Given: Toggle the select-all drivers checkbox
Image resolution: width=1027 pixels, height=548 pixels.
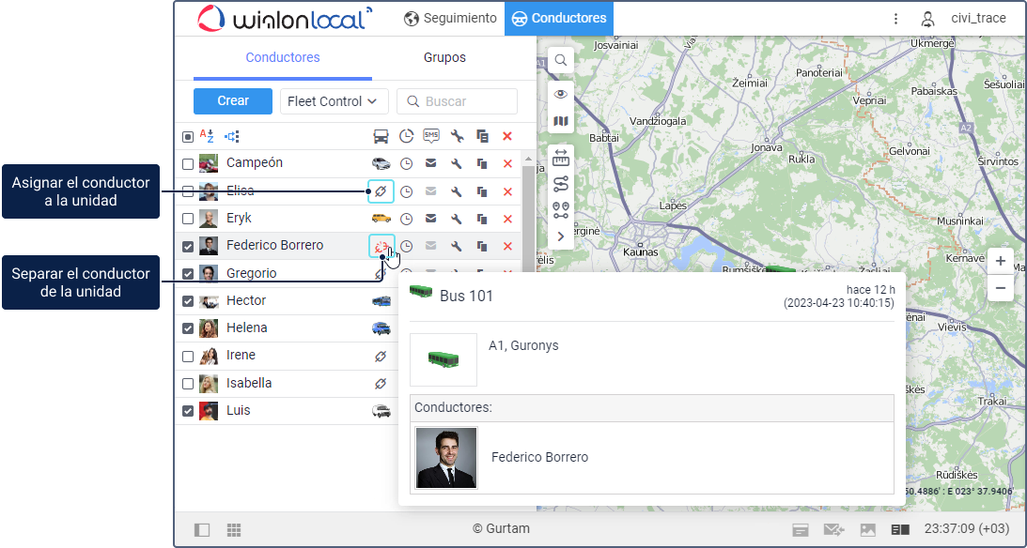Looking at the screenshot, I should (x=188, y=137).
